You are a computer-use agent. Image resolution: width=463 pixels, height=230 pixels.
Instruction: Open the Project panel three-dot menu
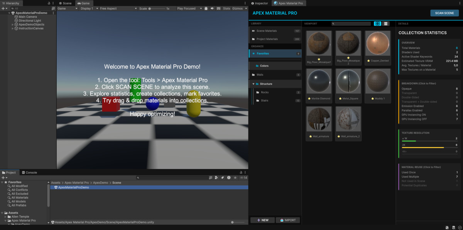246,173
